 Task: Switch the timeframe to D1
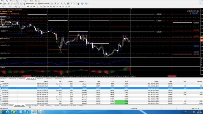point(63,6)
